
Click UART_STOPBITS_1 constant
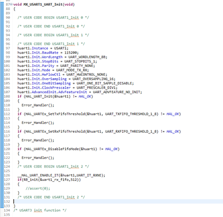(80, 61)
